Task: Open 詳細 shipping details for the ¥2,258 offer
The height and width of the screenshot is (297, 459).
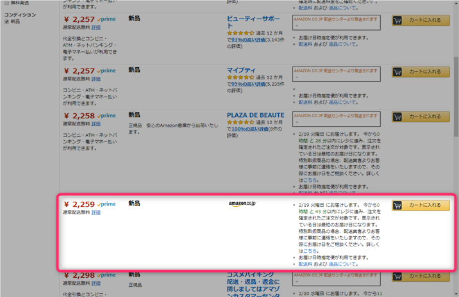Action: tap(96, 124)
